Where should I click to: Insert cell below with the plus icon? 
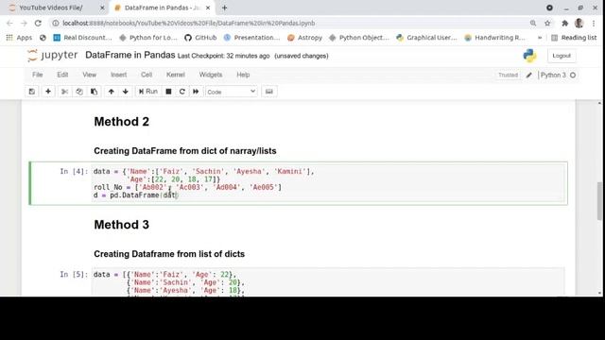coord(48,92)
